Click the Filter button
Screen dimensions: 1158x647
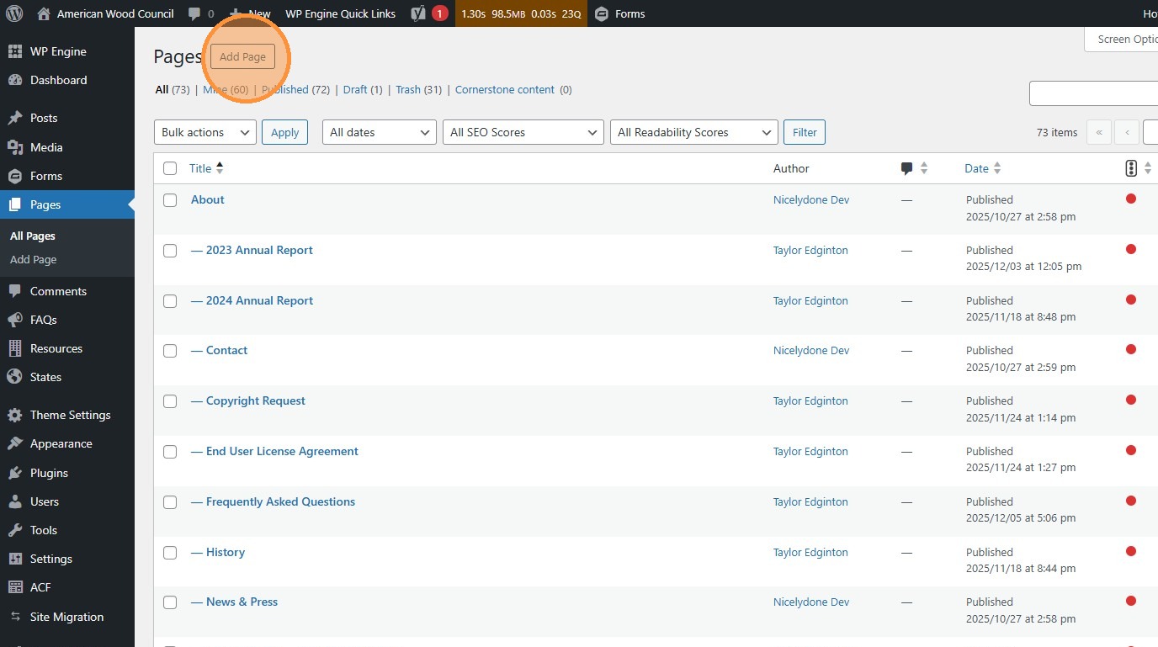[x=805, y=132]
